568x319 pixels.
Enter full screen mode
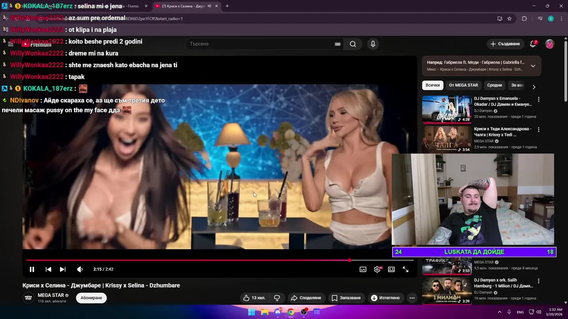406,269
